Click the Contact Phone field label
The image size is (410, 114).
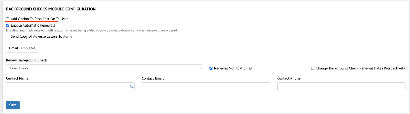[x=289, y=78]
